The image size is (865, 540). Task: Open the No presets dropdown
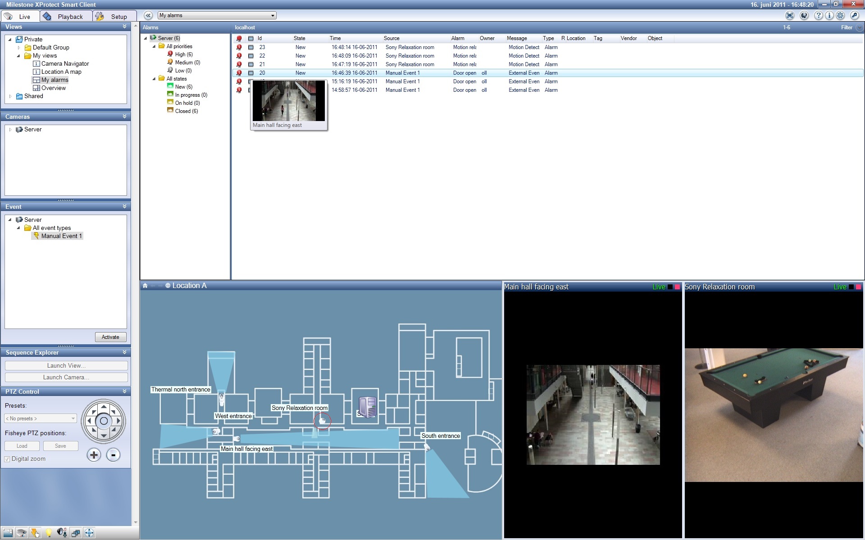pos(41,418)
